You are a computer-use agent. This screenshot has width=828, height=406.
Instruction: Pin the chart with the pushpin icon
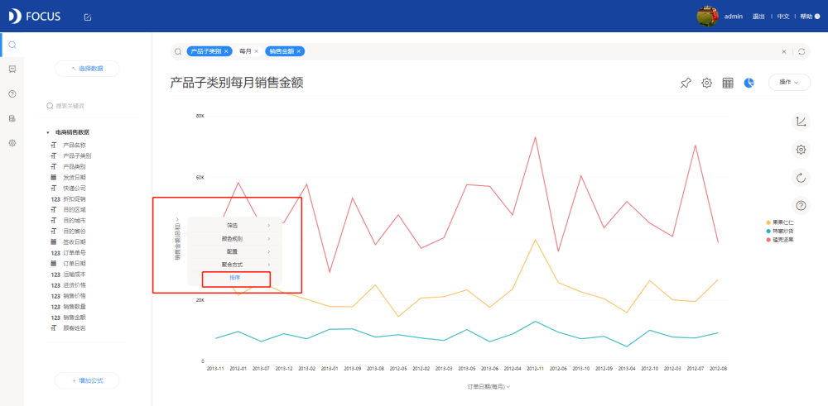pos(686,83)
